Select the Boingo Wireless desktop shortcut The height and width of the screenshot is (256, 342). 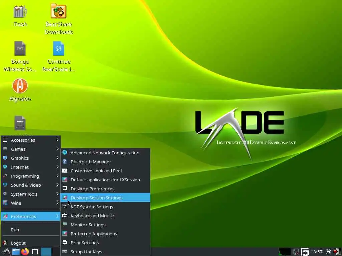click(20, 57)
